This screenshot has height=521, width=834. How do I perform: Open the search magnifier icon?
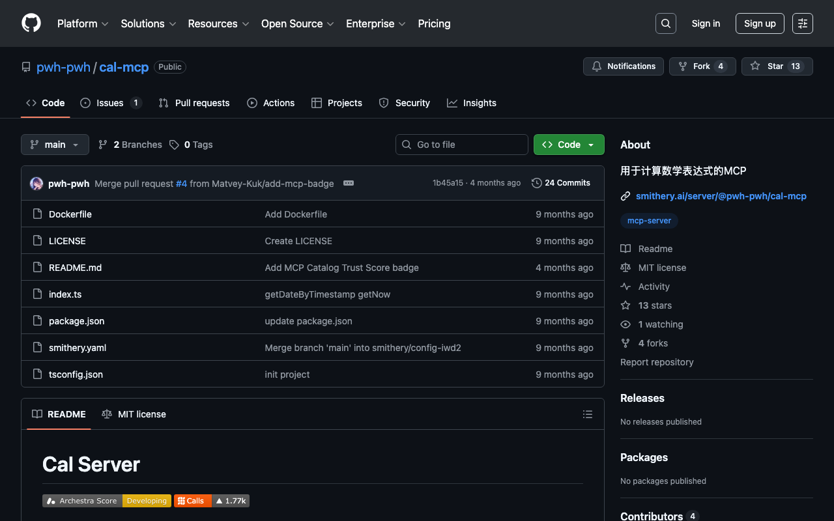(665, 23)
